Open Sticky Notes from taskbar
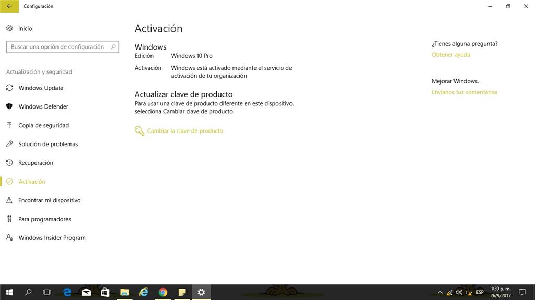This screenshot has height=300, width=535. tap(182, 292)
